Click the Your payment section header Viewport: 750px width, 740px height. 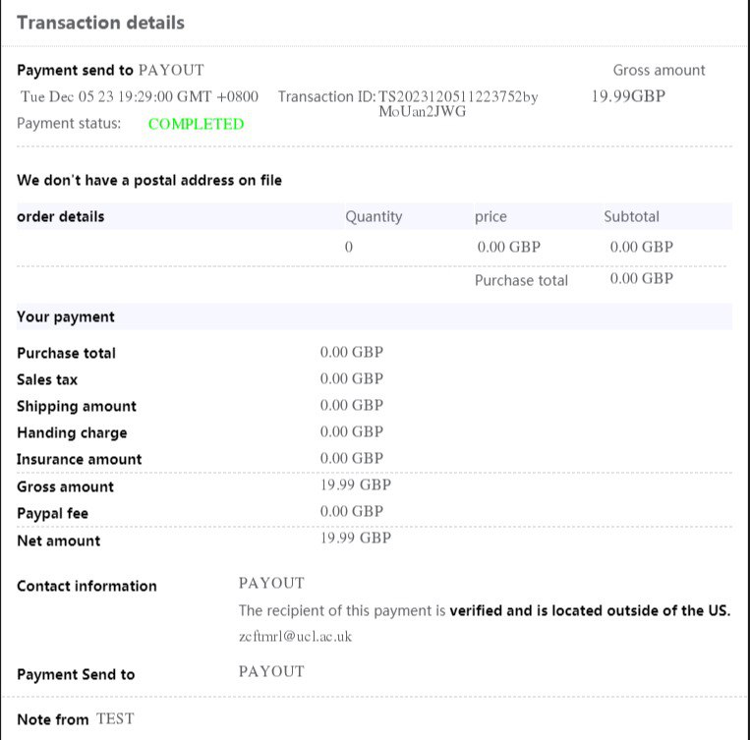66,316
